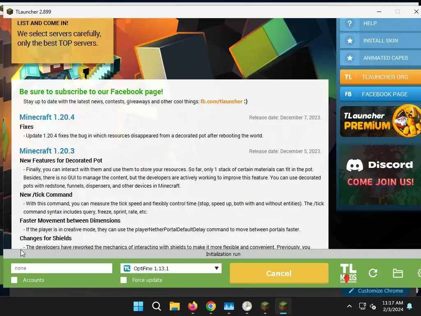Show hidden tray icons chevron
Viewport: 421px width, 316px height.
click(349, 306)
